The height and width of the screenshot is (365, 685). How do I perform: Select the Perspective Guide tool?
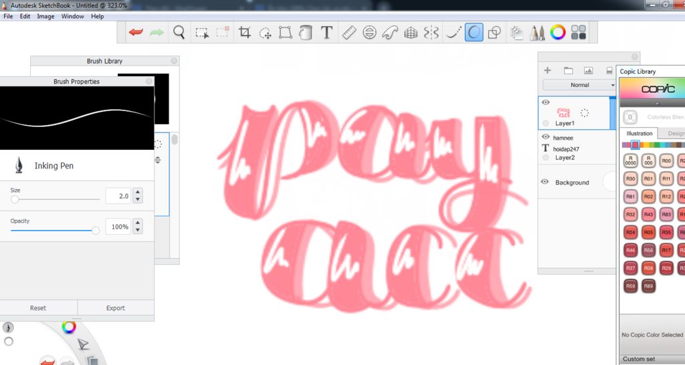411,33
